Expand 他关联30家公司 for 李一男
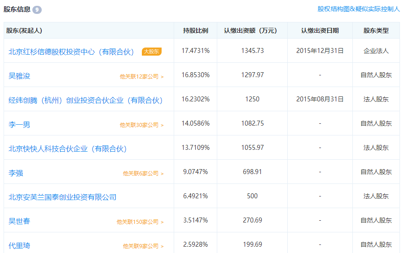Viewport: 404px width, 253px height. coord(141,125)
